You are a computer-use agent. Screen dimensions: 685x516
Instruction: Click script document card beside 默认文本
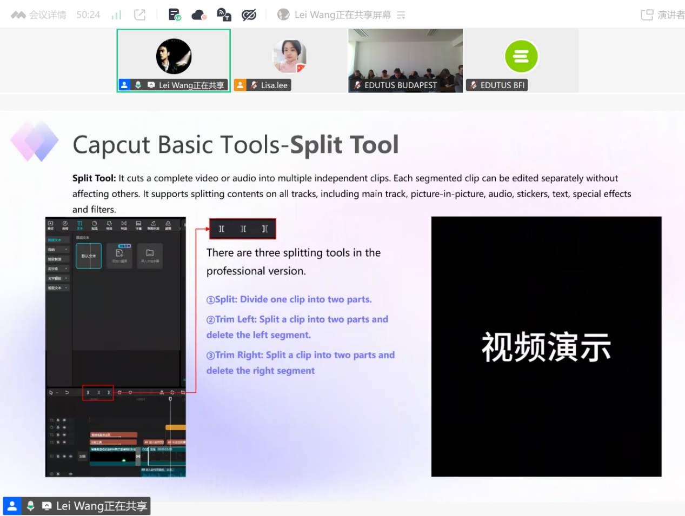point(119,256)
